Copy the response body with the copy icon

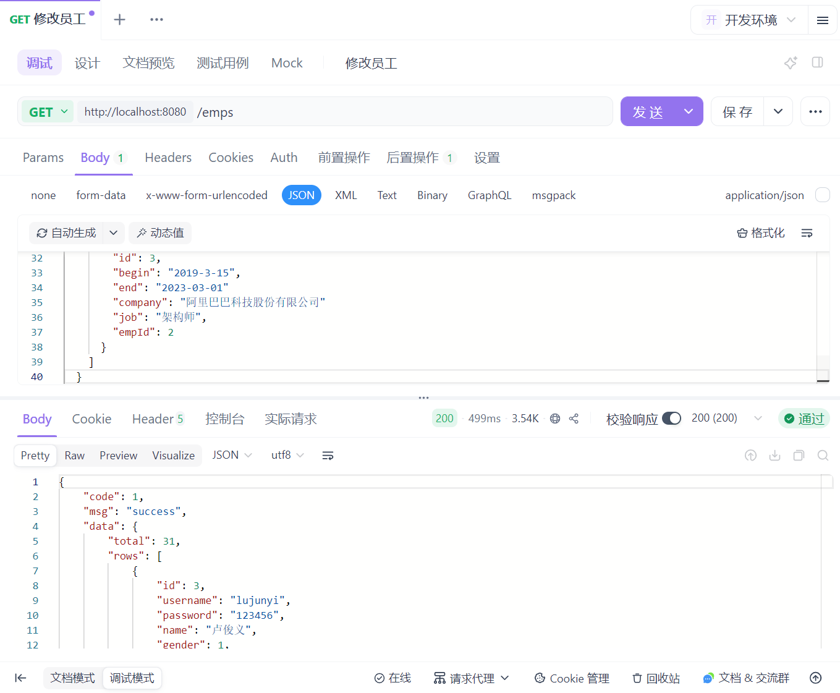click(x=799, y=456)
